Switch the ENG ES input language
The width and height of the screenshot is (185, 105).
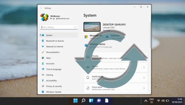tap(152, 101)
